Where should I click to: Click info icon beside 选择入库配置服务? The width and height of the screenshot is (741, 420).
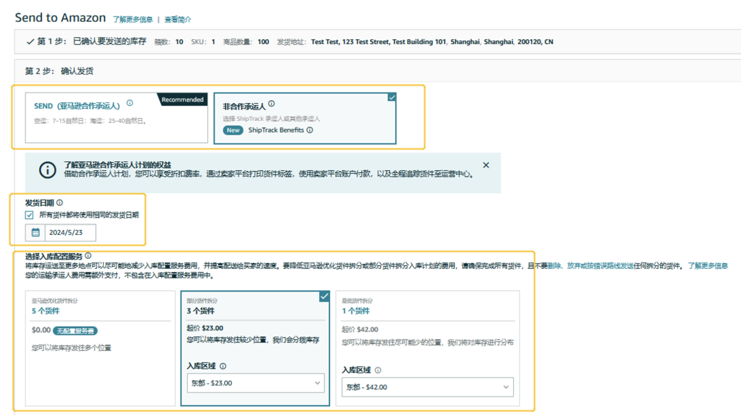pos(88,256)
